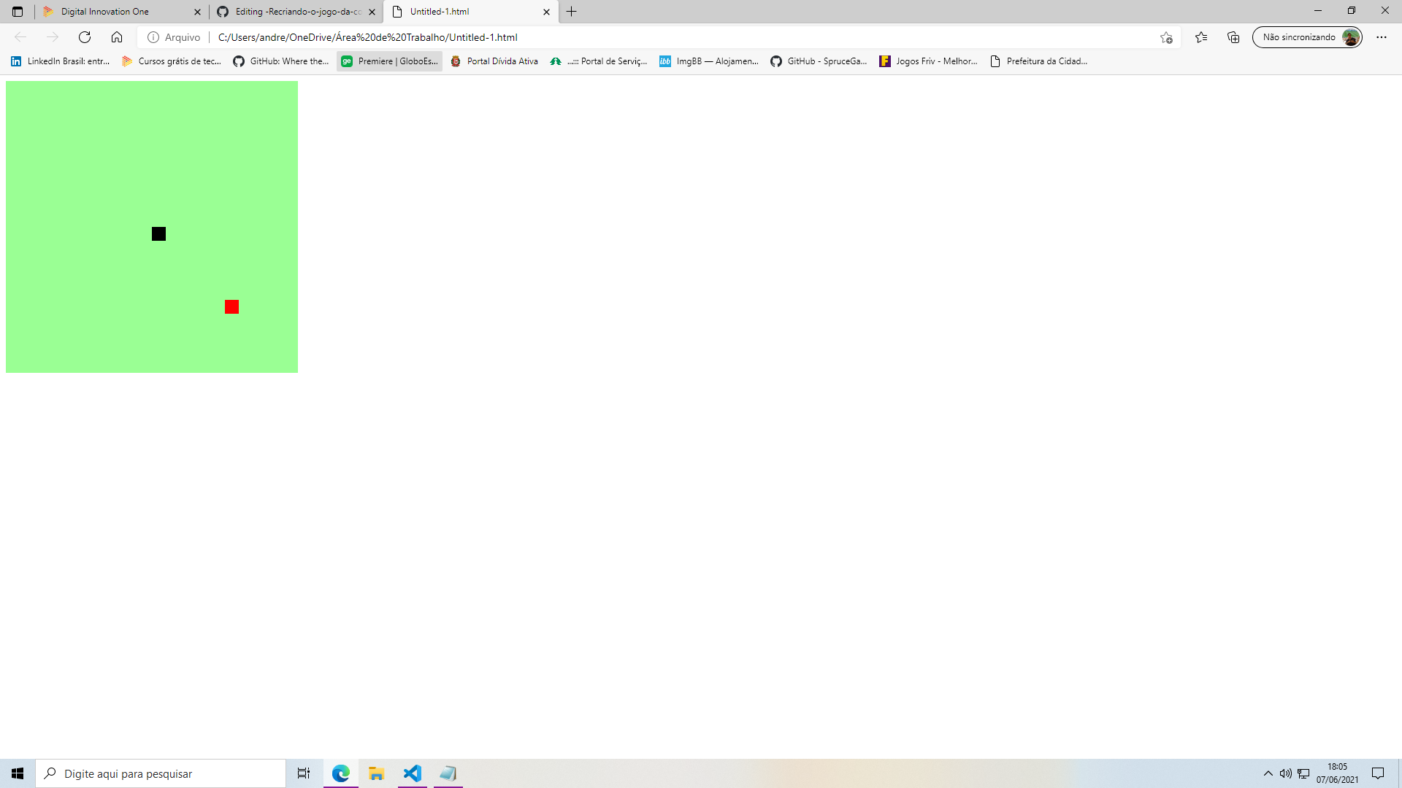Viewport: 1402px width, 788px height.
Task: Open the Jogos Friv bookmark
Action: coord(928,61)
